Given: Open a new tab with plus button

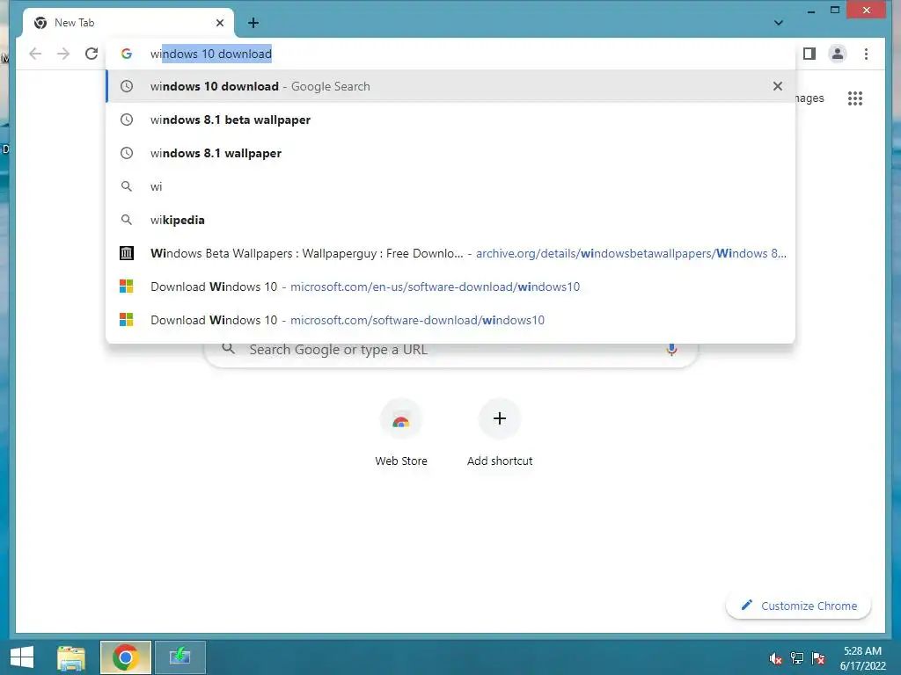Looking at the screenshot, I should (x=253, y=23).
